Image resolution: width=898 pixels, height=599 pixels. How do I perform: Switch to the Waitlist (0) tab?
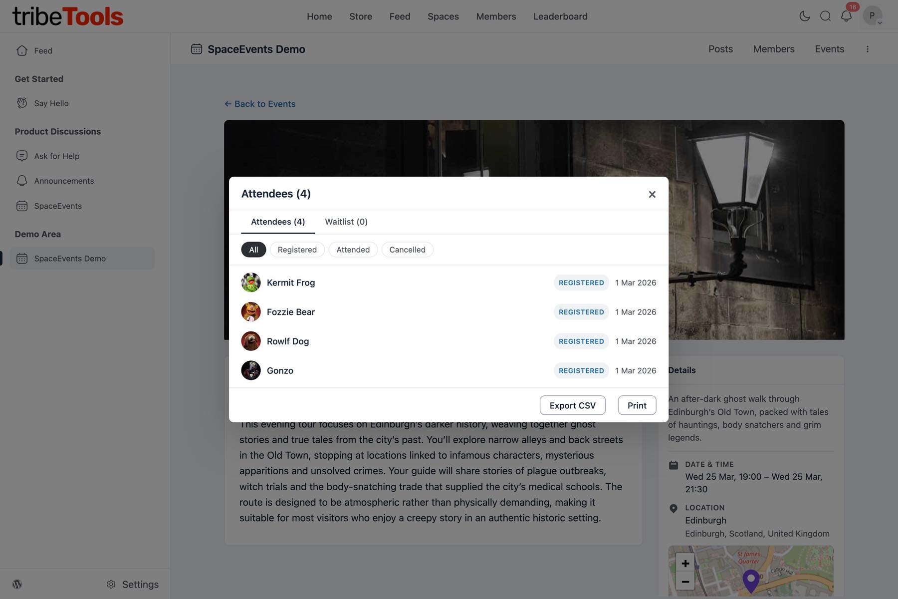point(346,222)
